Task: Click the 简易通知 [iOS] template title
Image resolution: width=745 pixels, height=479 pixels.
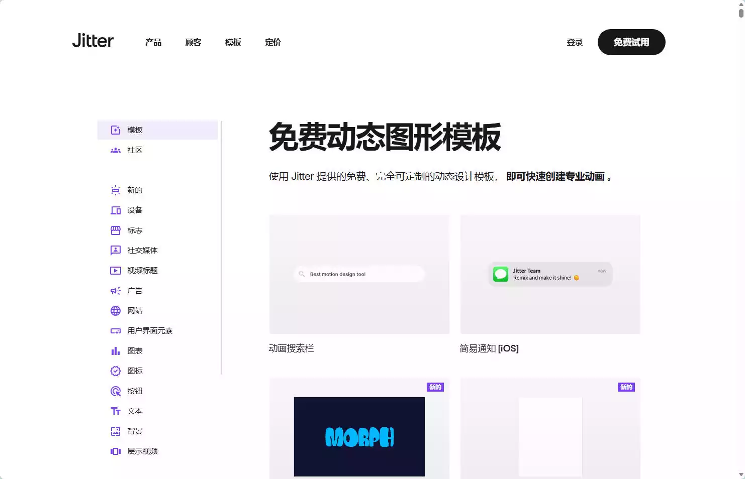Action: click(x=489, y=348)
